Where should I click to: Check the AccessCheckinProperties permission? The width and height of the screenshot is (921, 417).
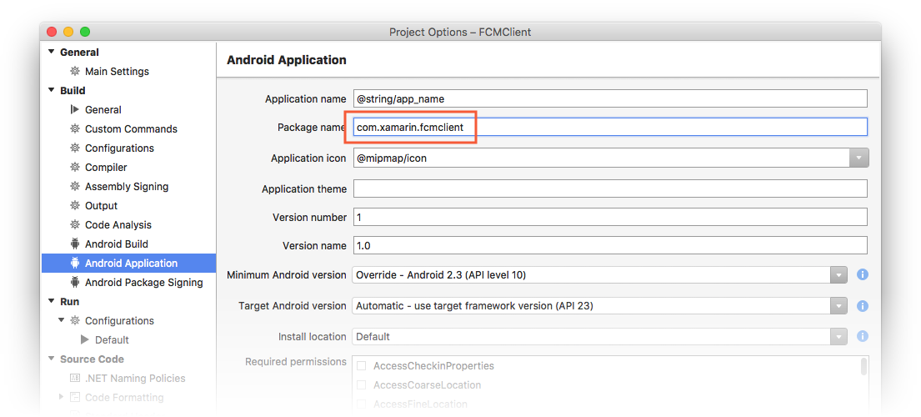click(x=362, y=366)
